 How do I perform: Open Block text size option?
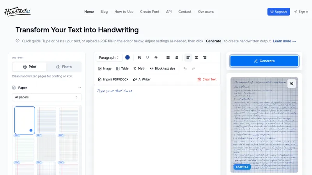pos(162,68)
